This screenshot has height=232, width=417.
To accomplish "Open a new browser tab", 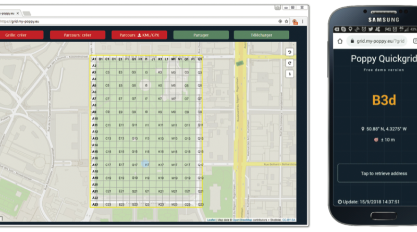I will click(27, 13).
